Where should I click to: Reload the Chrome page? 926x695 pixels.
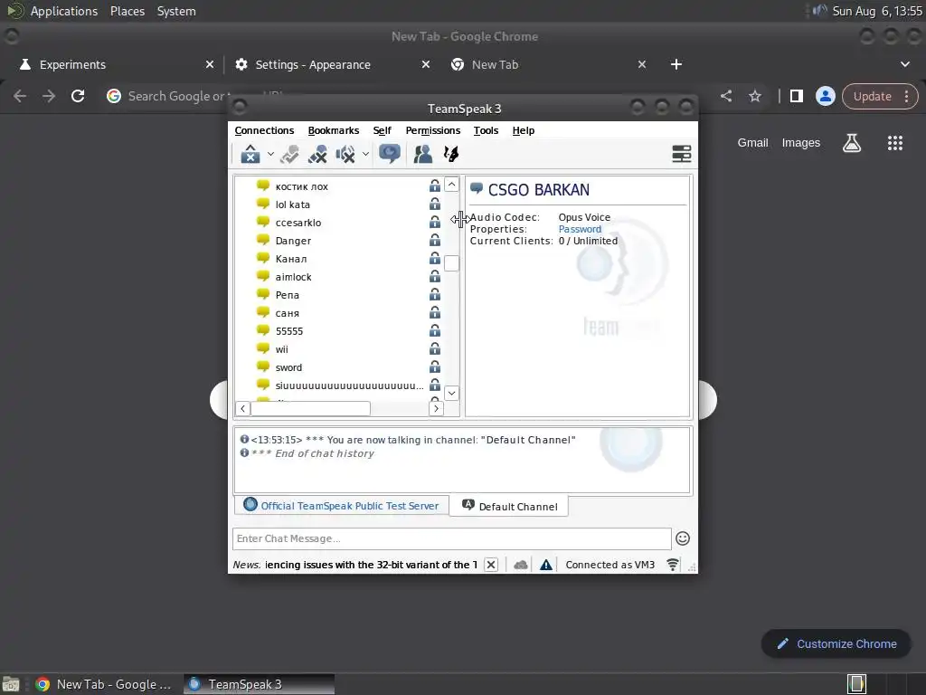tap(78, 96)
